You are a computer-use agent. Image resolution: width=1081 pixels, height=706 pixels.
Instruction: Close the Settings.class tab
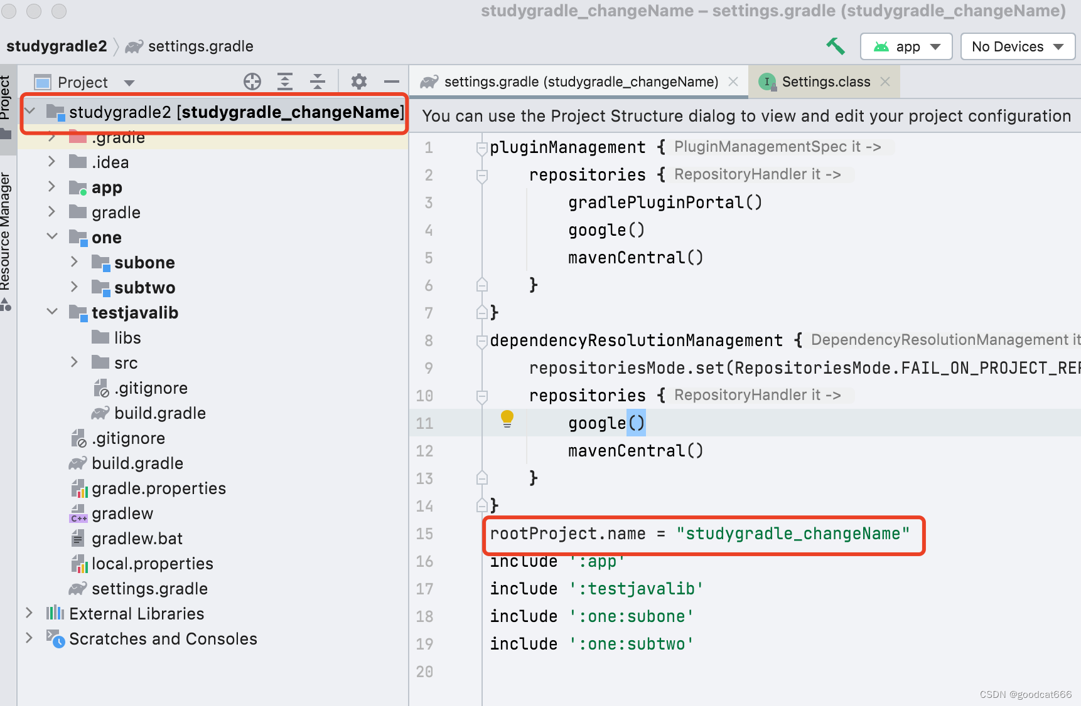click(x=885, y=82)
